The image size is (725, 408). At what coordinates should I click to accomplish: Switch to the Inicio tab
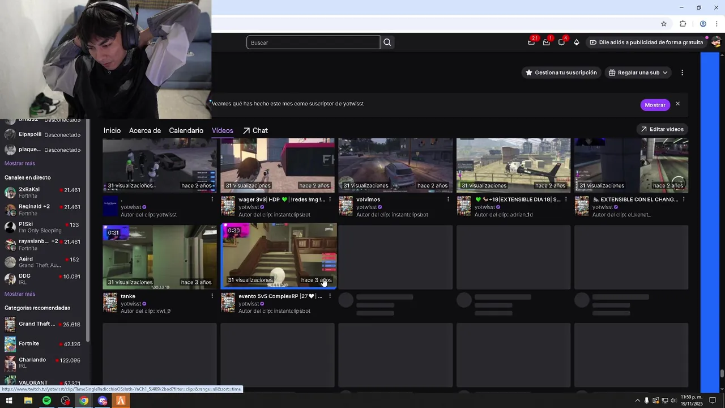click(112, 130)
